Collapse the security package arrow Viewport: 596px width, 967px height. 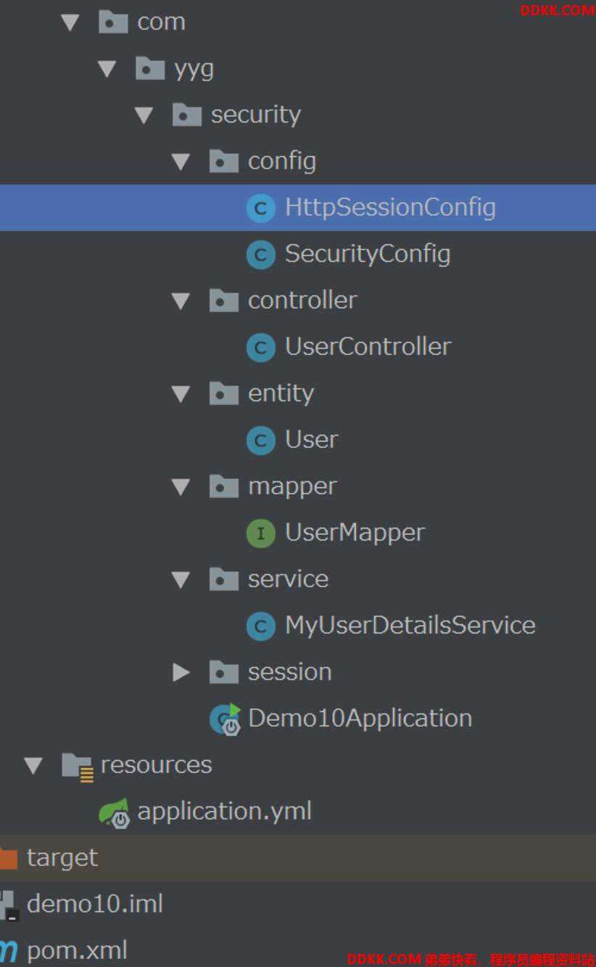[x=144, y=115]
